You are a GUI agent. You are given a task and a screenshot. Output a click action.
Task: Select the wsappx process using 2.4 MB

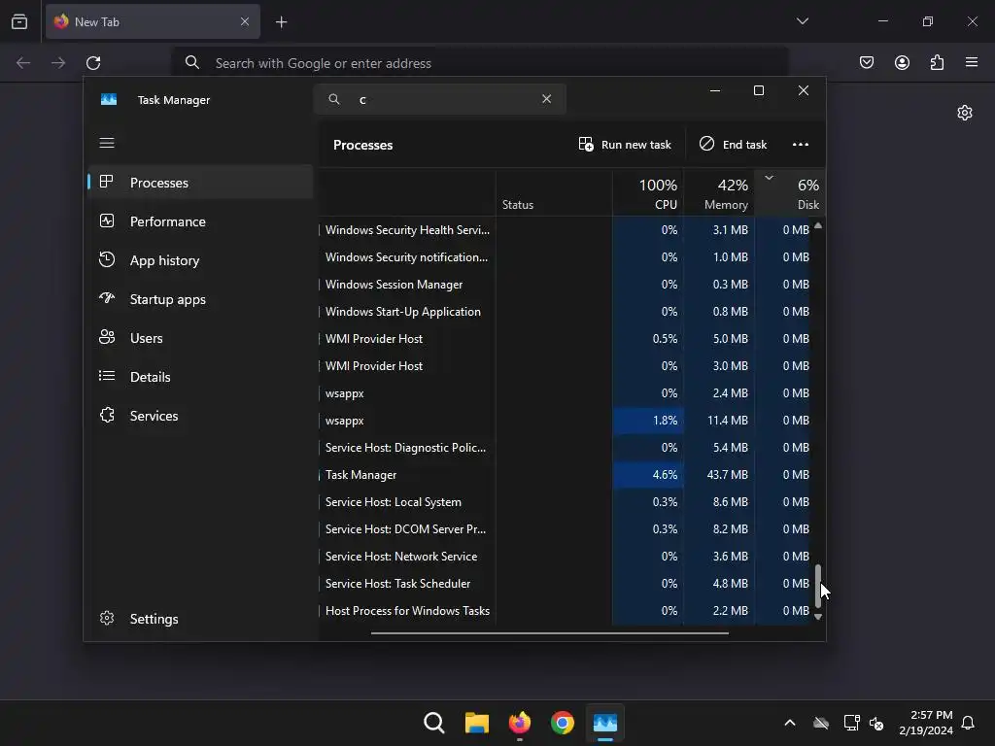pos(566,393)
